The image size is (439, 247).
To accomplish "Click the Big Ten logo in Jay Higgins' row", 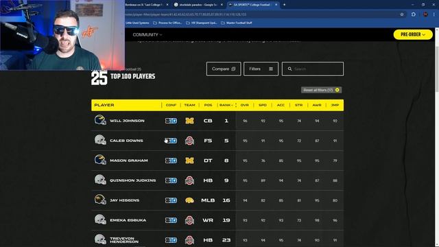I will [171, 200].
